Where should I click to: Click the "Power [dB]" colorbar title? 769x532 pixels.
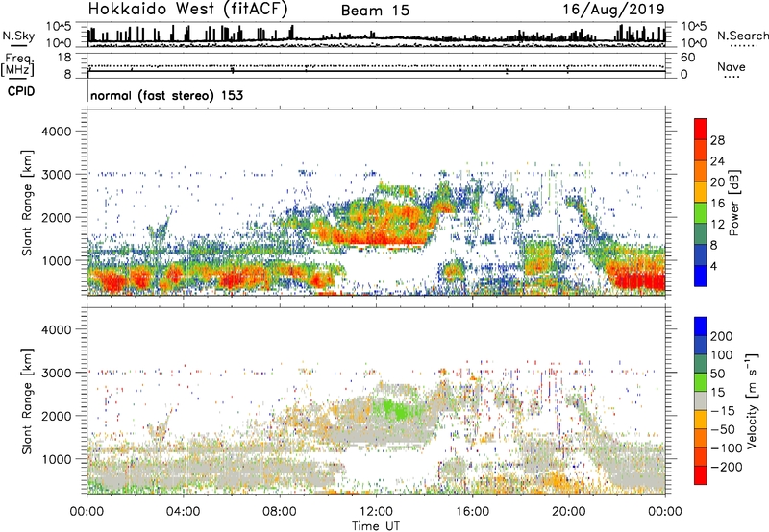(x=734, y=203)
